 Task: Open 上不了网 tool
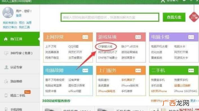(x=51, y=47)
